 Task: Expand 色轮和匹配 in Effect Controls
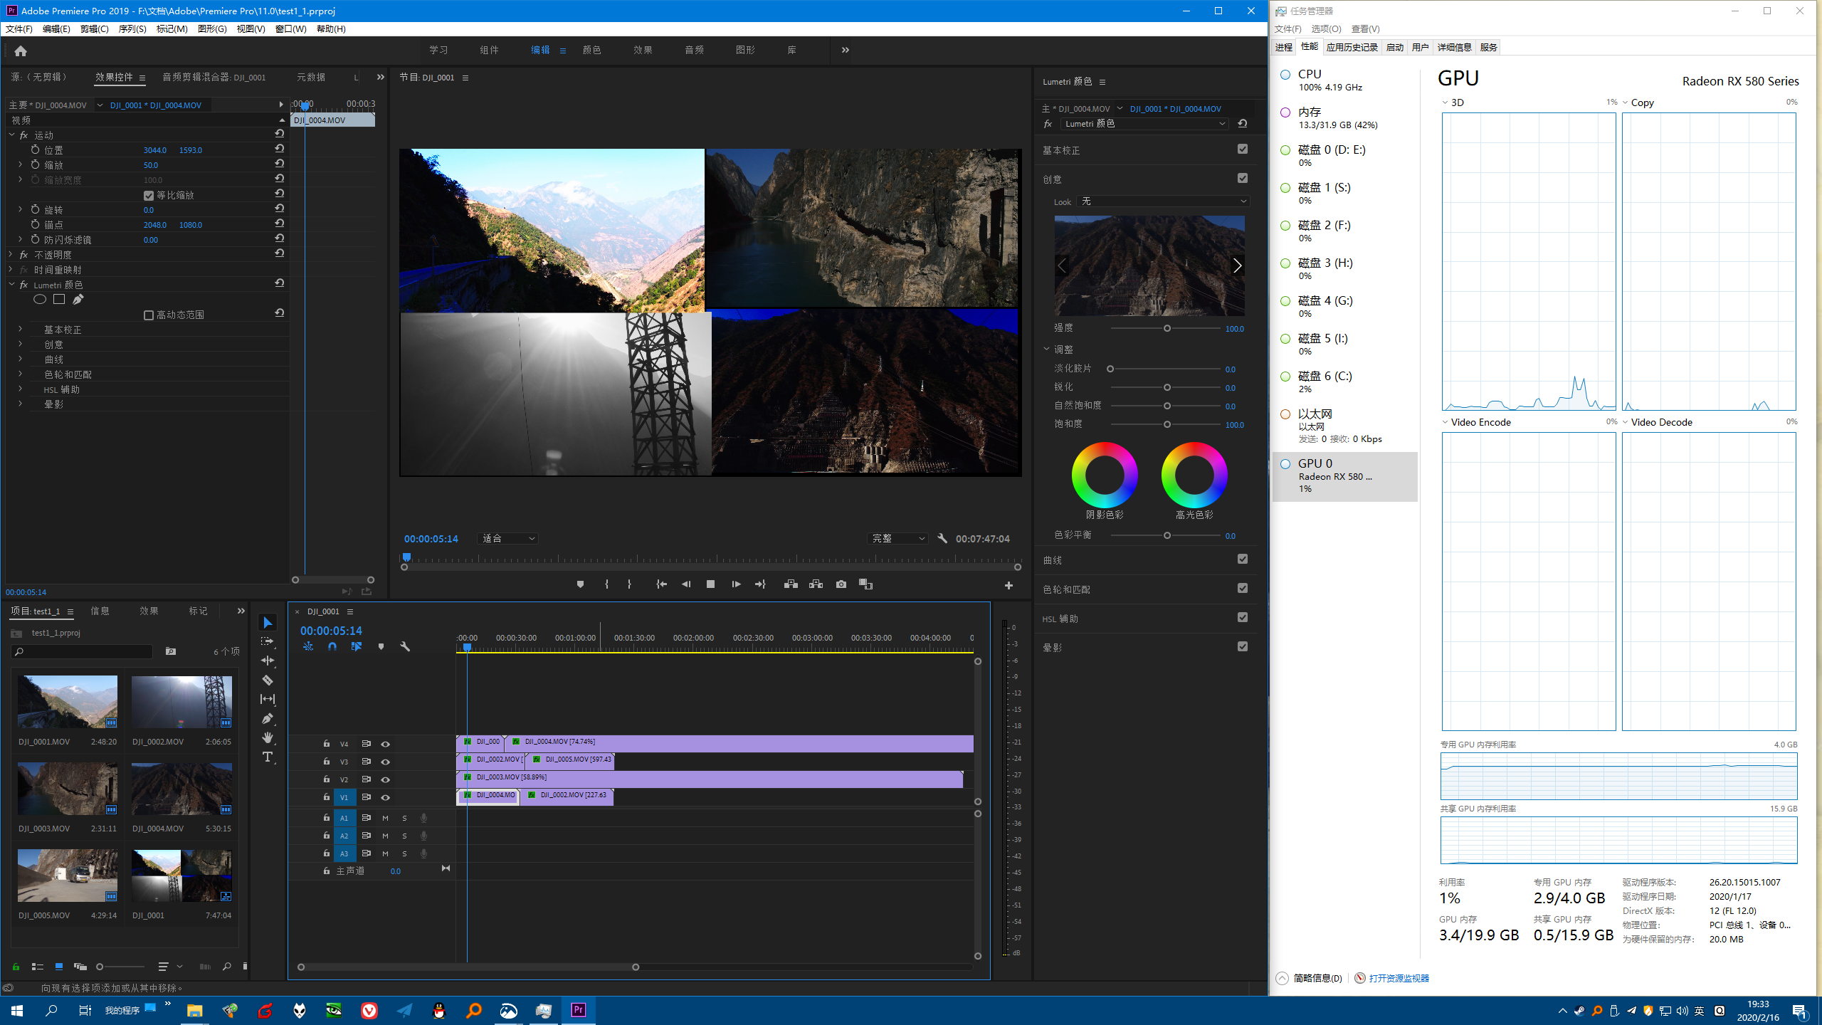point(20,374)
